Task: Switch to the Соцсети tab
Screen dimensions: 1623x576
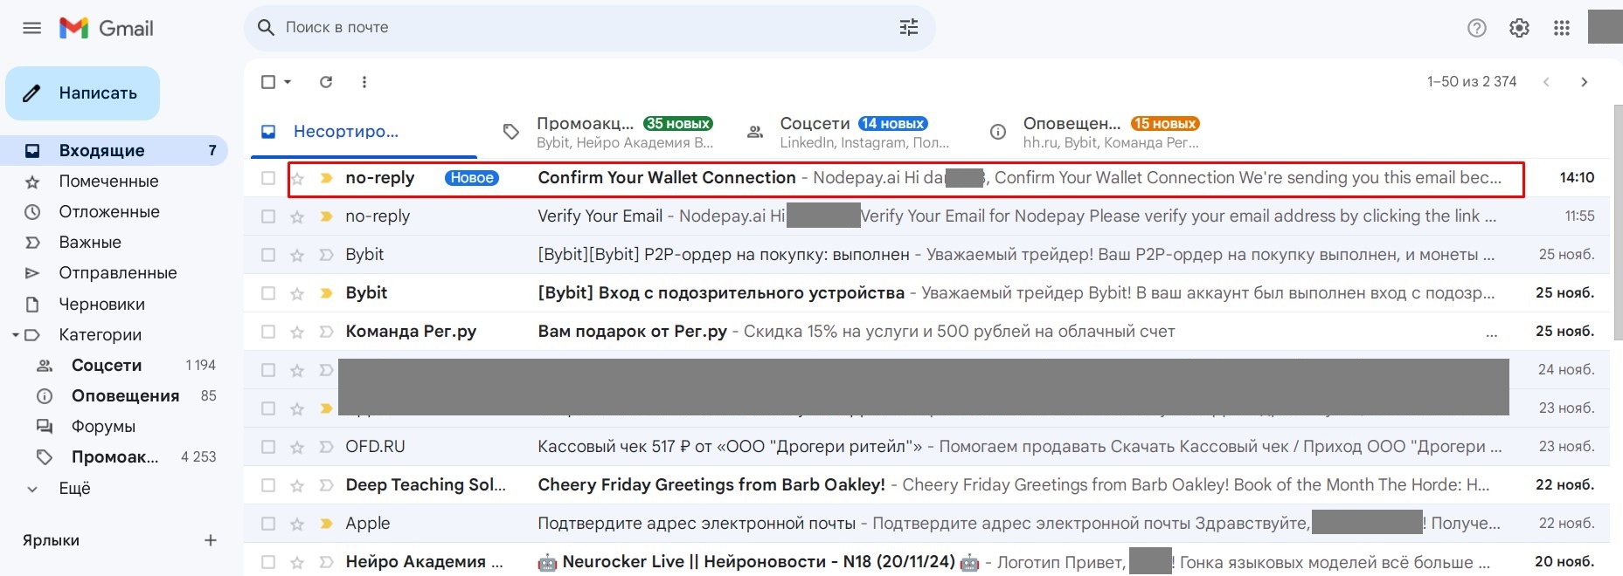Action: tap(852, 132)
